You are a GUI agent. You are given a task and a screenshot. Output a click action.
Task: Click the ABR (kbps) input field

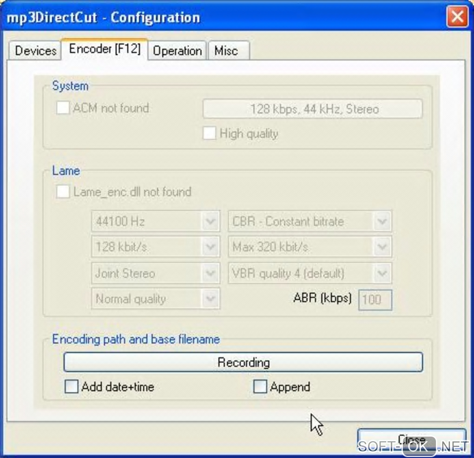click(x=375, y=300)
